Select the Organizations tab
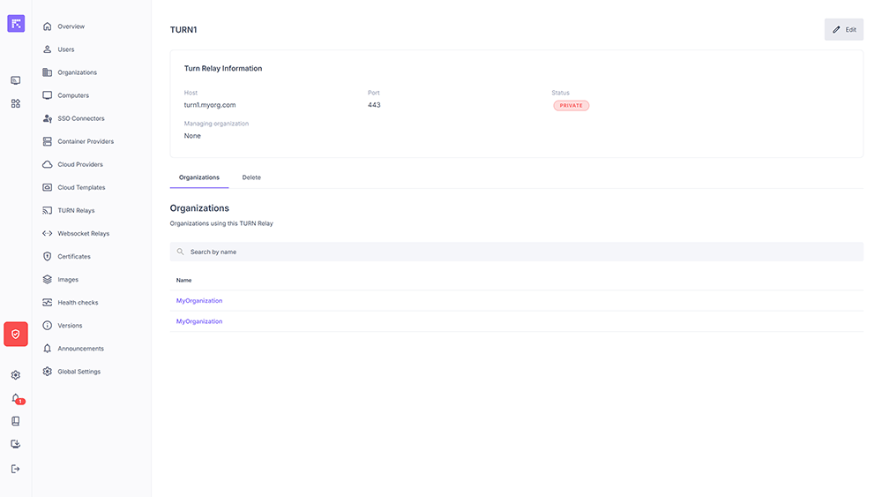Image resolution: width=882 pixels, height=497 pixels. click(198, 177)
